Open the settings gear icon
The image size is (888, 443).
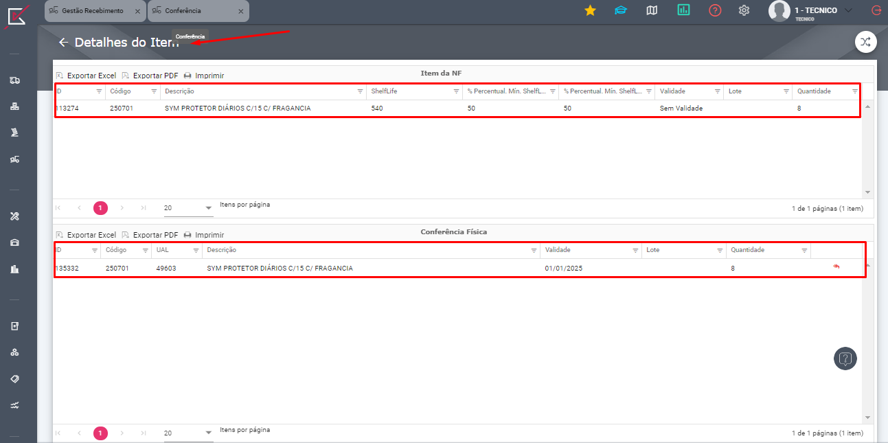(744, 10)
